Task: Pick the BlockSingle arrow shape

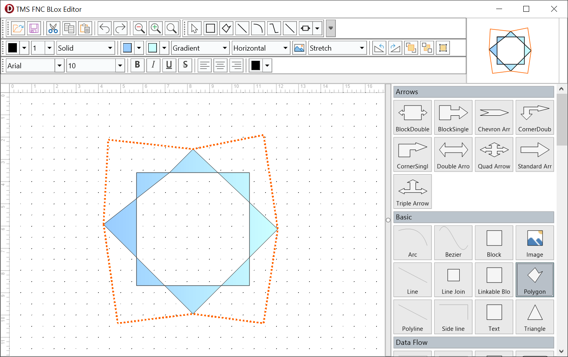Action: tap(453, 117)
